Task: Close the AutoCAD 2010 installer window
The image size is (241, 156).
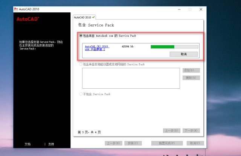Action: tap(201, 9)
